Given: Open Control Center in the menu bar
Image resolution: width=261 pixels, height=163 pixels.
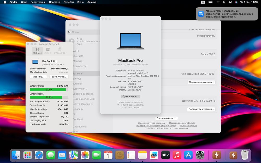Looking at the screenshot, I should (x=230, y=2).
